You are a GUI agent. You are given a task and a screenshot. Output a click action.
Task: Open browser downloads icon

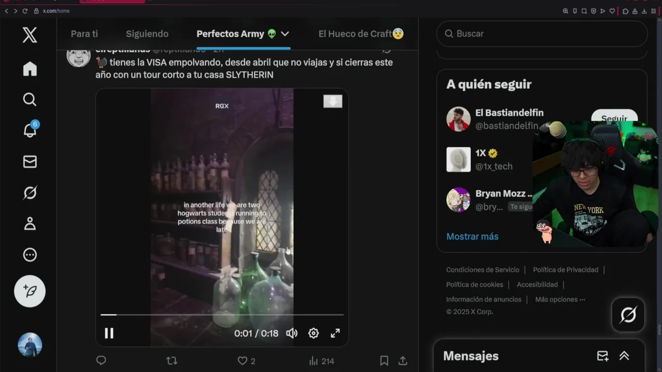pos(644,11)
